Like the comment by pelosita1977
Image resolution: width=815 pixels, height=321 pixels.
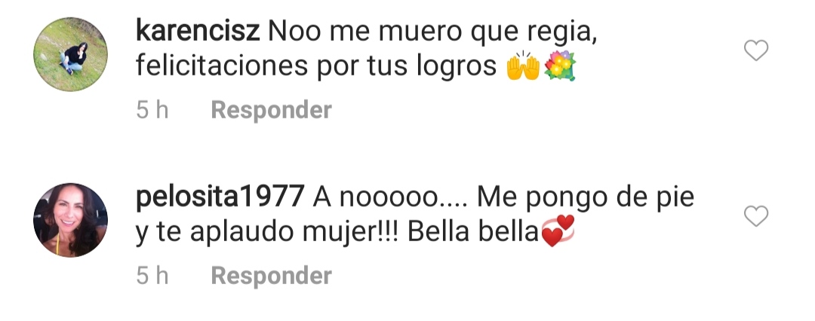point(756,216)
